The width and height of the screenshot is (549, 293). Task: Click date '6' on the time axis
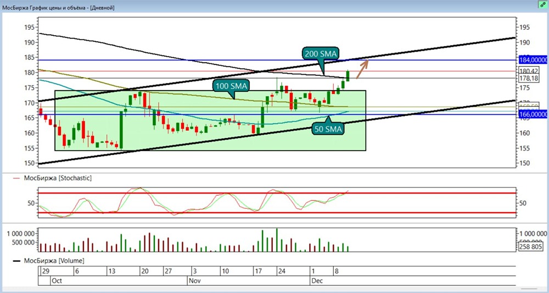click(77, 271)
